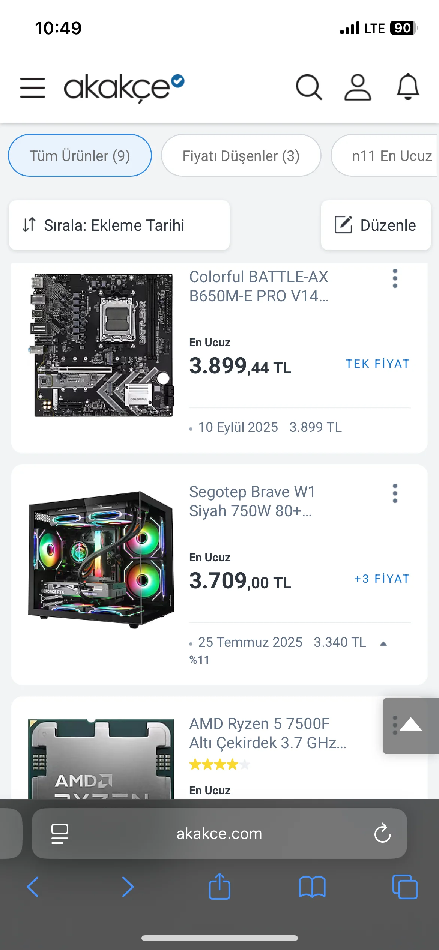439x950 pixels.
Task: Open the hamburger menu
Action: [x=33, y=87]
